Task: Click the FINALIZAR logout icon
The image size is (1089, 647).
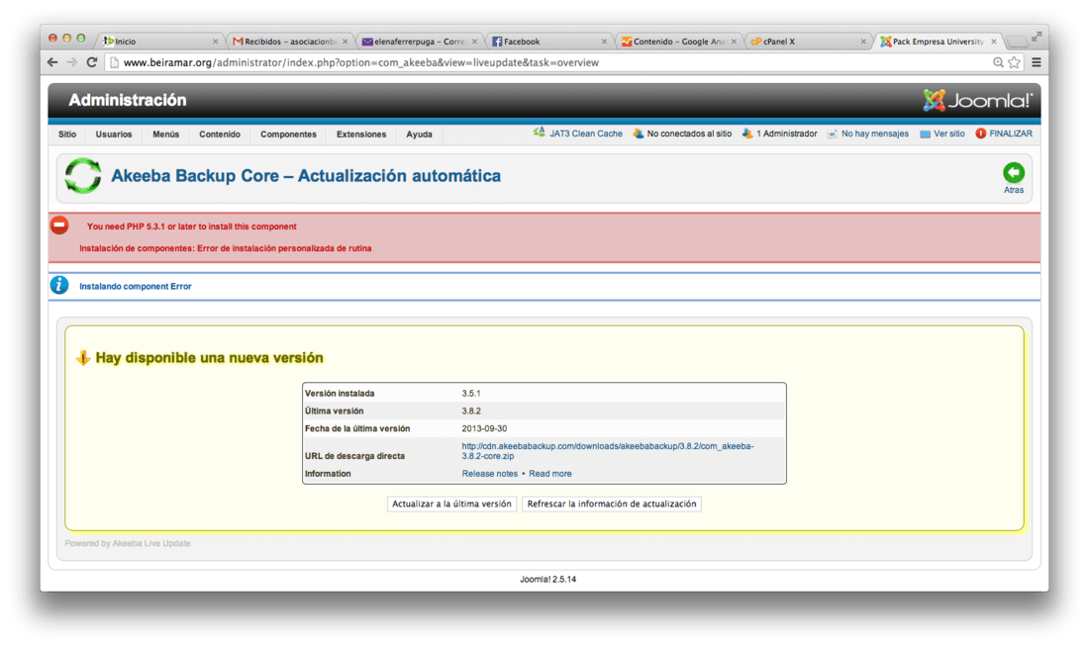Action: [981, 134]
